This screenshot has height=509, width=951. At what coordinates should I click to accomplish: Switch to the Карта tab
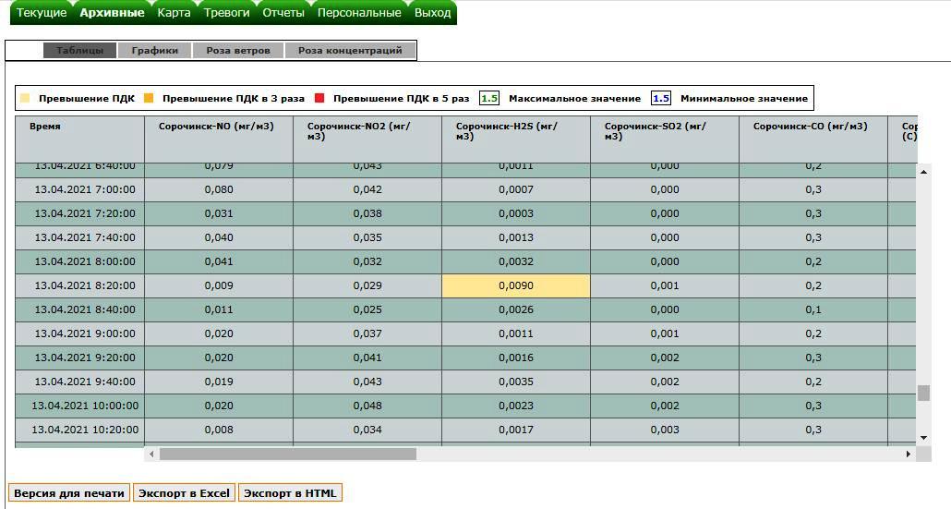[x=174, y=13]
